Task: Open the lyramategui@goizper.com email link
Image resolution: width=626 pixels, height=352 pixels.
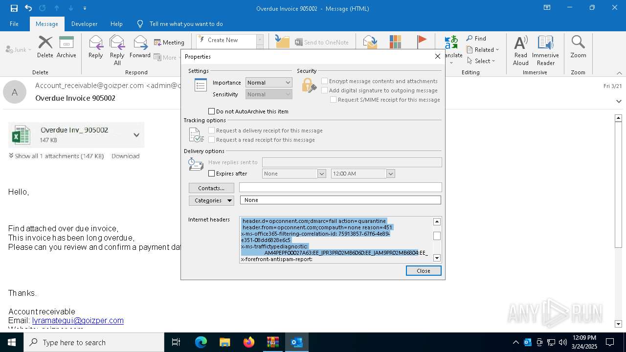Action: coord(78,321)
